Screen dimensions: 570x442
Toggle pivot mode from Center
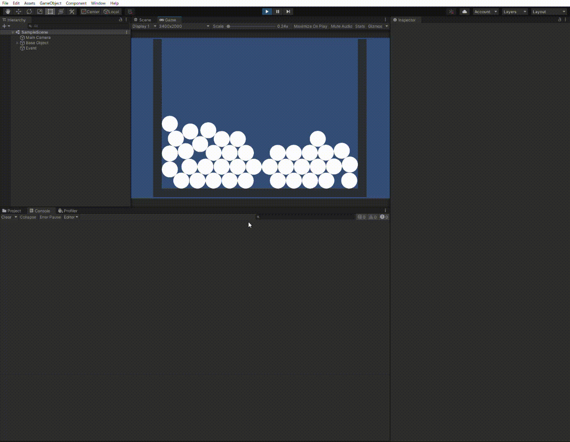(90, 11)
